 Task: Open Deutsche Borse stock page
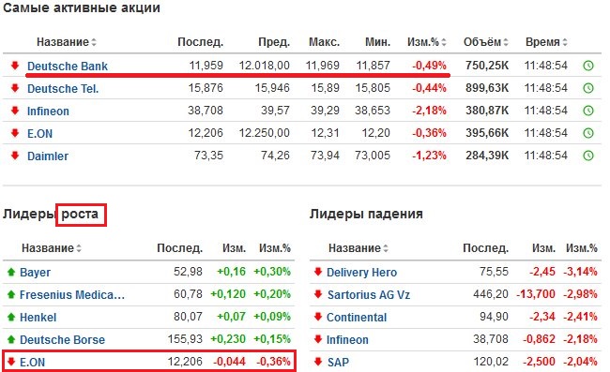click(x=62, y=340)
